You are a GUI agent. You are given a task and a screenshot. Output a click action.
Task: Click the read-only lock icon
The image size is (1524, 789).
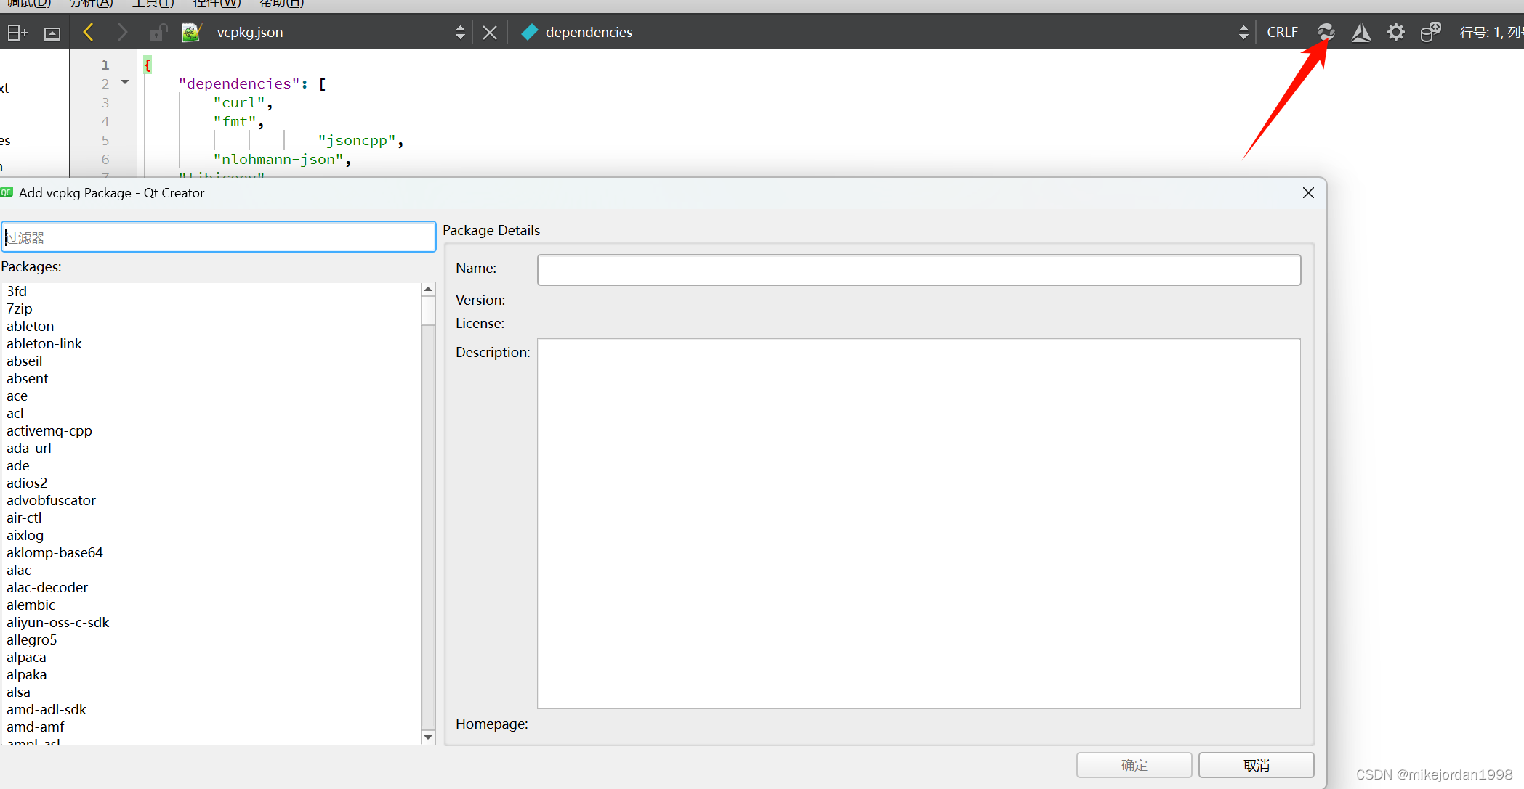click(x=157, y=33)
